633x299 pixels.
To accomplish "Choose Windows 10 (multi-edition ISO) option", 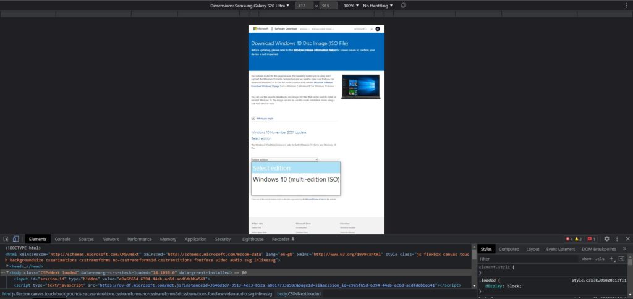I will point(296,179).
